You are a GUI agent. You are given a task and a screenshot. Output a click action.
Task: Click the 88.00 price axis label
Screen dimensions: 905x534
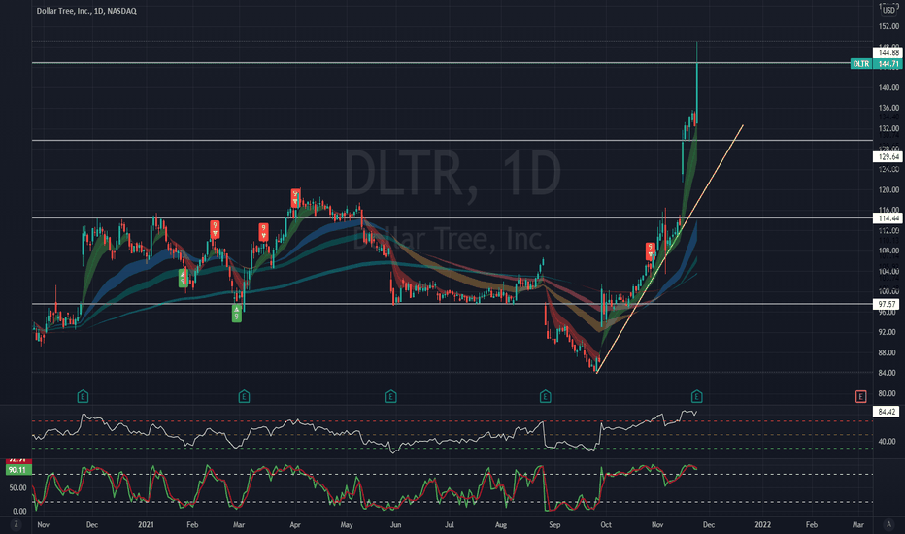pyautogui.click(x=887, y=352)
